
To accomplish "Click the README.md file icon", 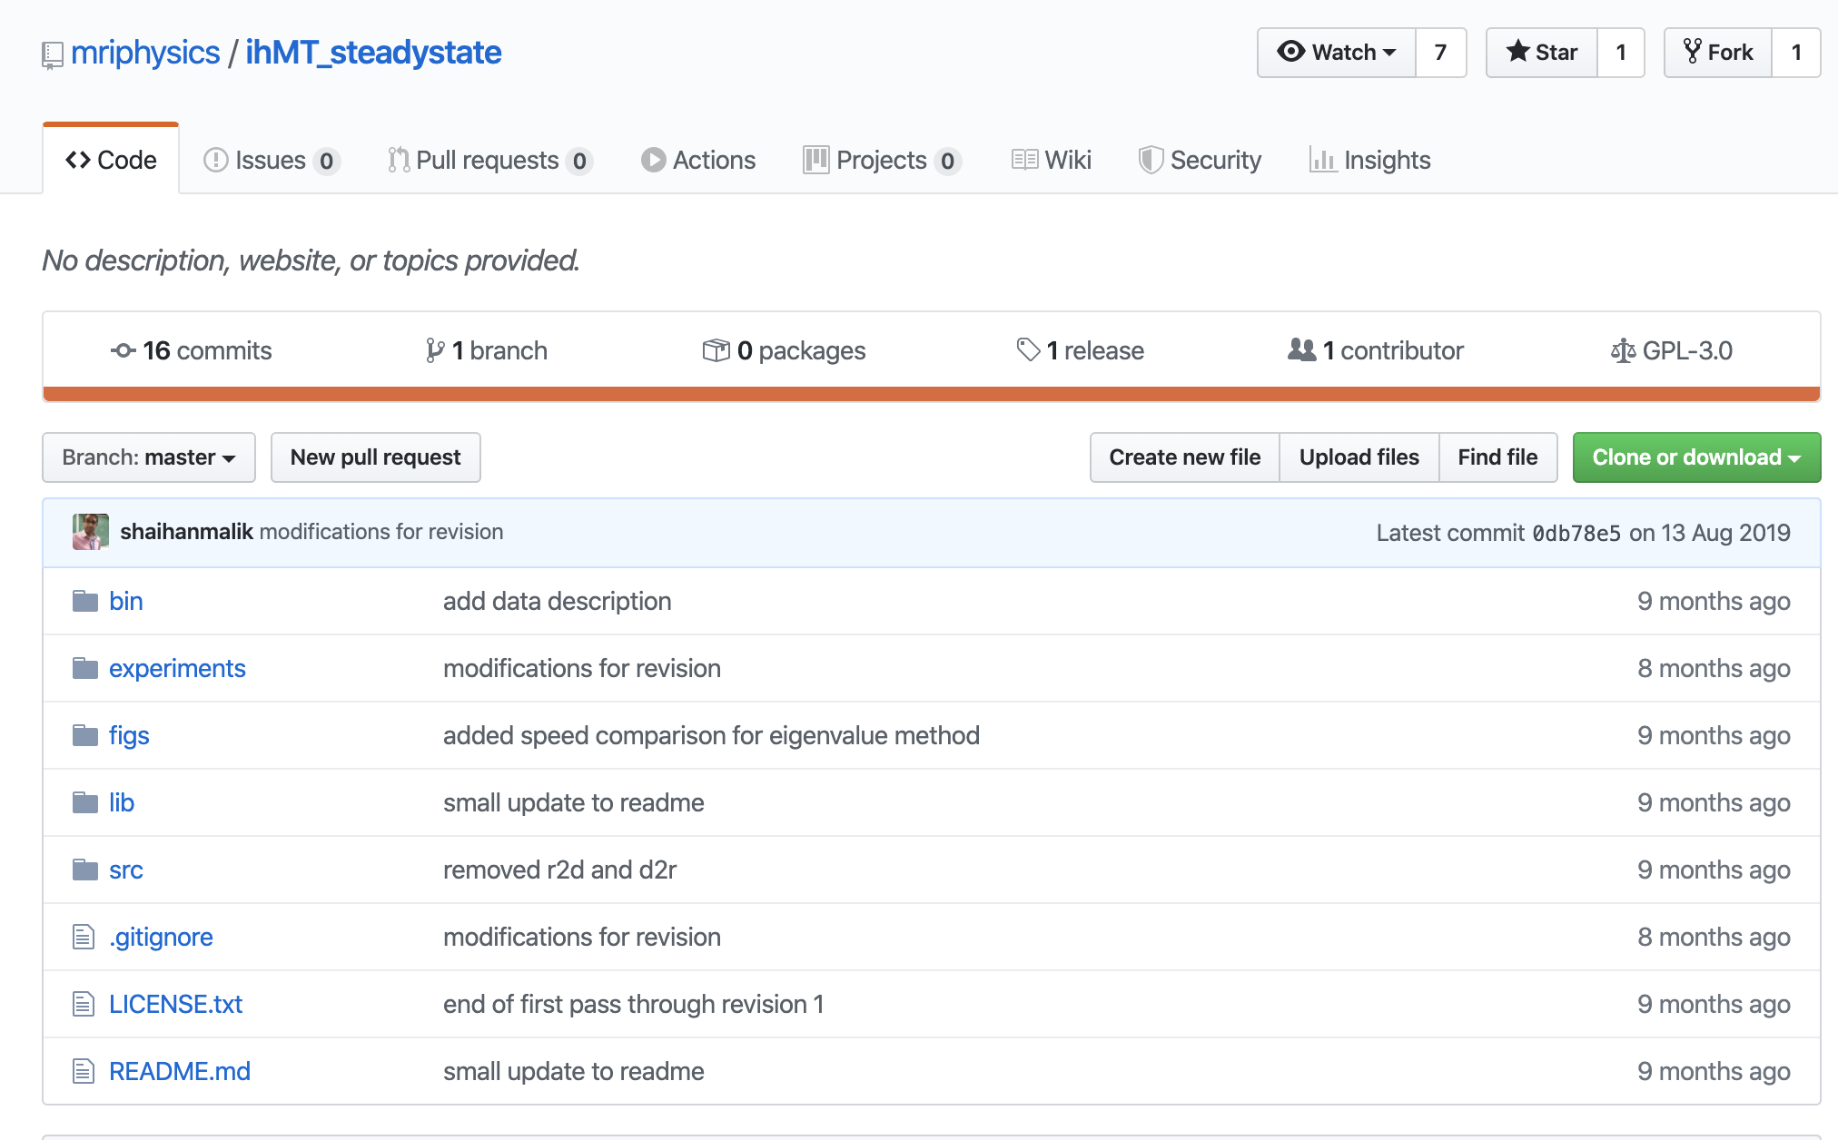I will (84, 1071).
